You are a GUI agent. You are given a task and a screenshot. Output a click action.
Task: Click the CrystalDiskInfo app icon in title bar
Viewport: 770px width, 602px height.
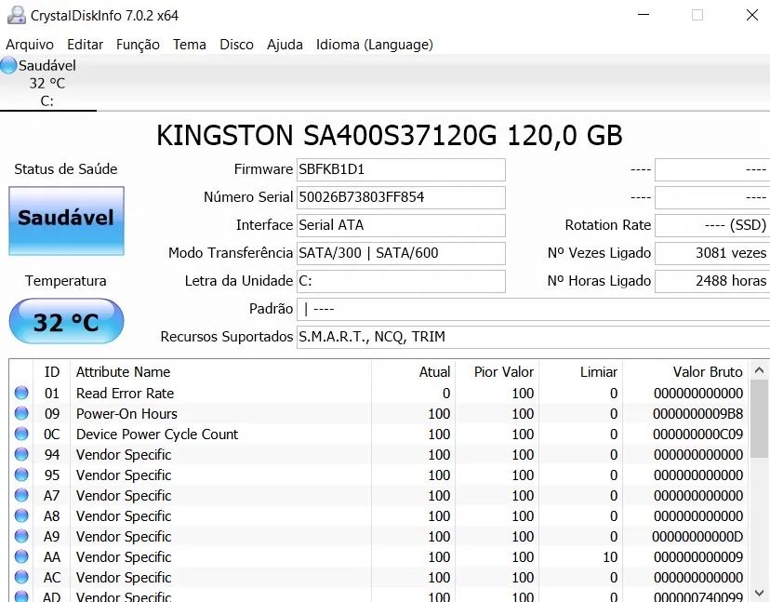coord(16,15)
